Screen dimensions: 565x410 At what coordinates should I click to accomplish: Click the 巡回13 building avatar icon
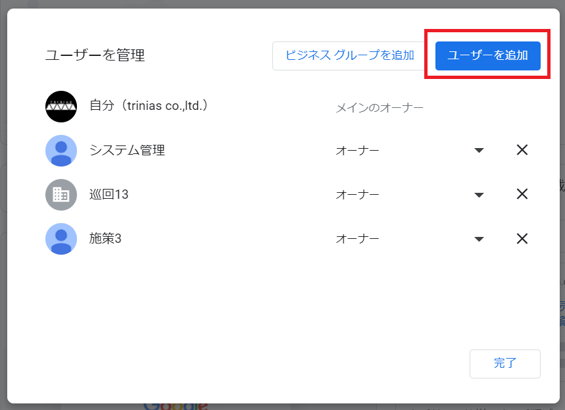[x=61, y=195]
